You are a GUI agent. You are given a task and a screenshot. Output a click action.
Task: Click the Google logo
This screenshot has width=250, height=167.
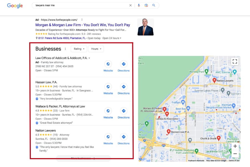click(x=15, y=6)
